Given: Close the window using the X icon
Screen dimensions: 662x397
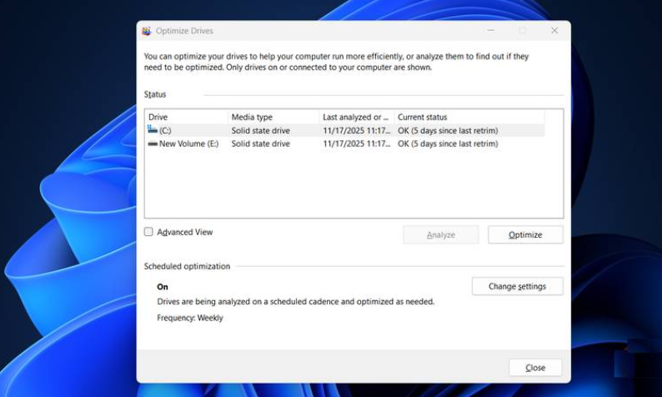Looking at the screenshot, I should point(554,31).
